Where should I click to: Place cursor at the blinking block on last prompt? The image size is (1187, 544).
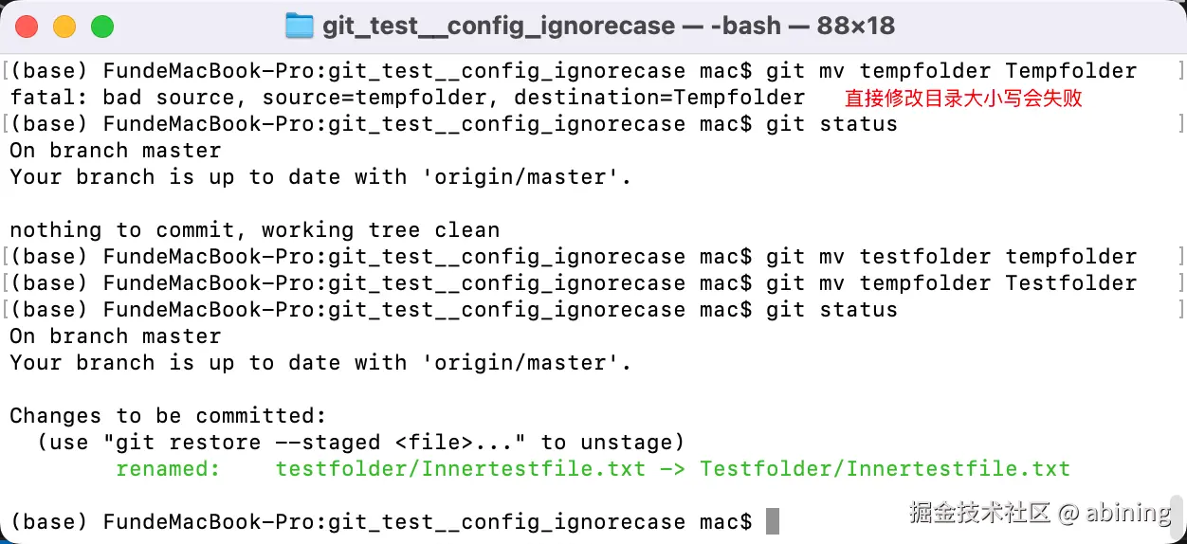click(772, 521)
